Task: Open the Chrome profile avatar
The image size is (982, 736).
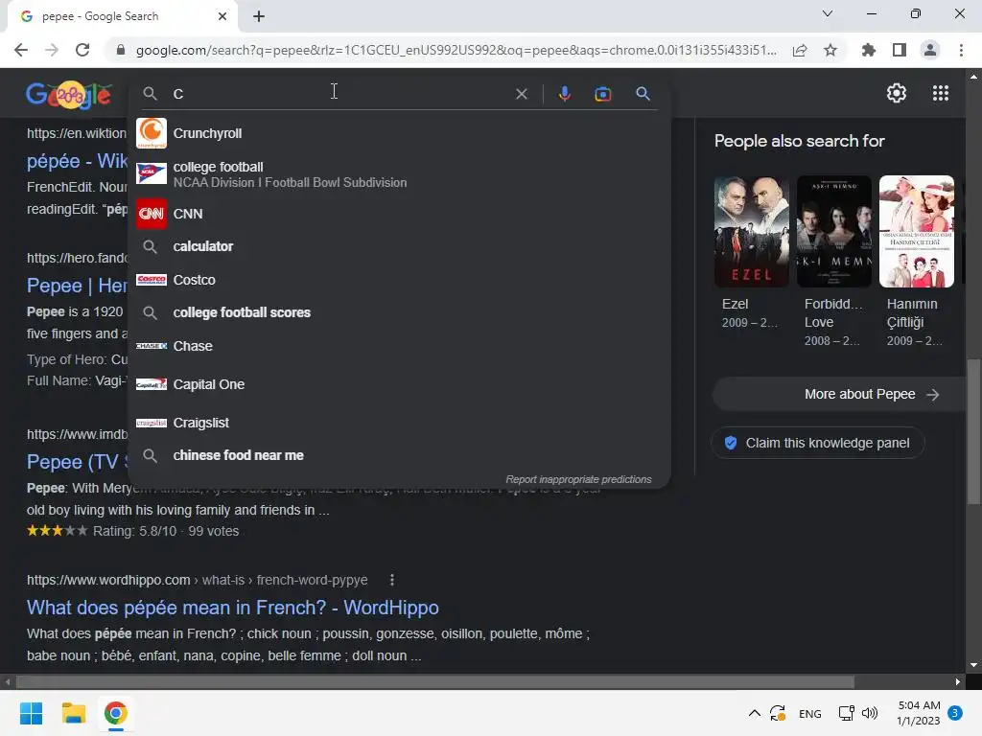Action: 930,50
